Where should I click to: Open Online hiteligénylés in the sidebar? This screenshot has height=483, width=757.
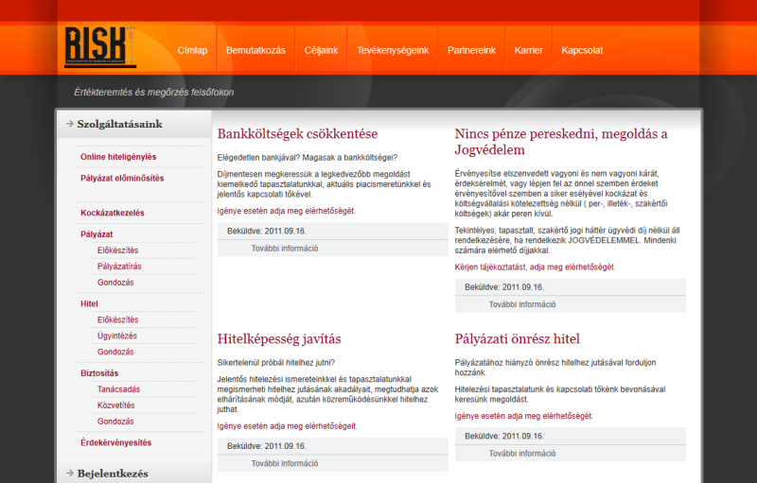[118, 157]
